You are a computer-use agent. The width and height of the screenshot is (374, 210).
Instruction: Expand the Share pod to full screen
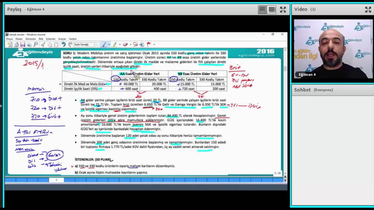283,10
